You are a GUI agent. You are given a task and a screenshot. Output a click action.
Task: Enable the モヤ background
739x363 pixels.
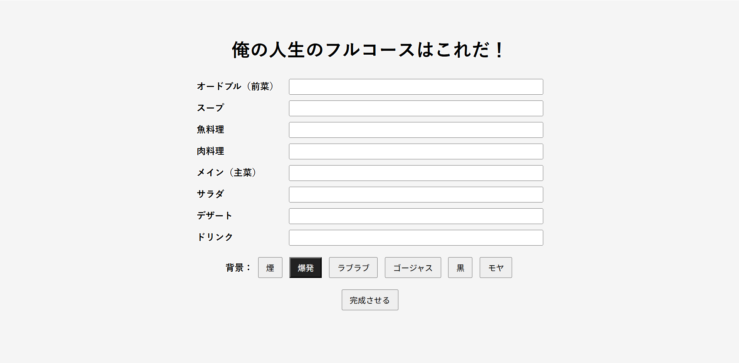pyautogui.click(x=495, y=268)
